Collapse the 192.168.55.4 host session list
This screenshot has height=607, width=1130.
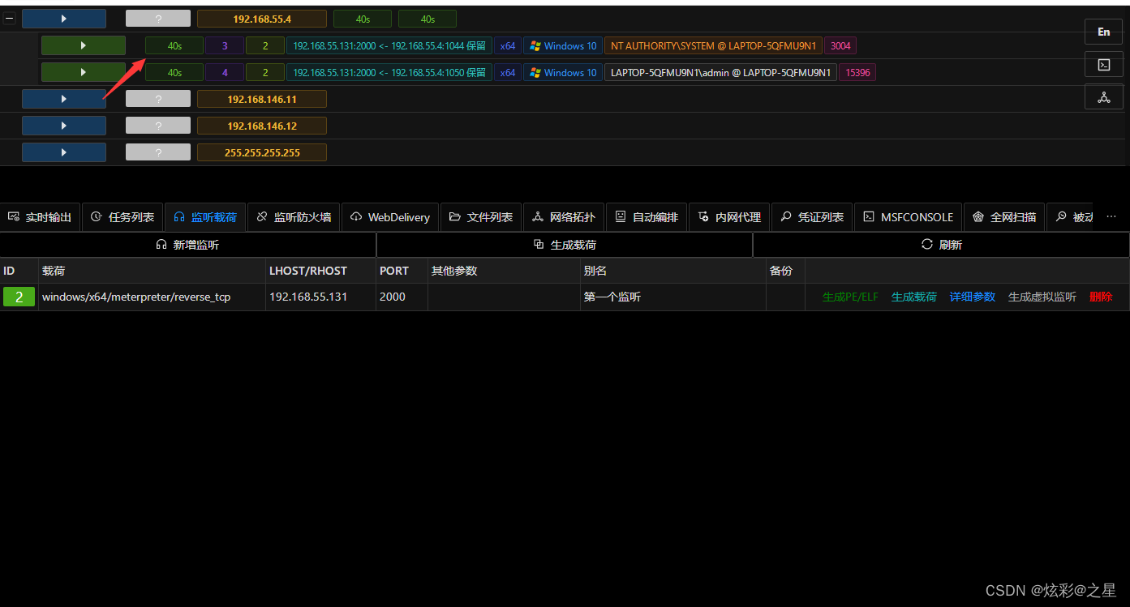click(10, 19)
